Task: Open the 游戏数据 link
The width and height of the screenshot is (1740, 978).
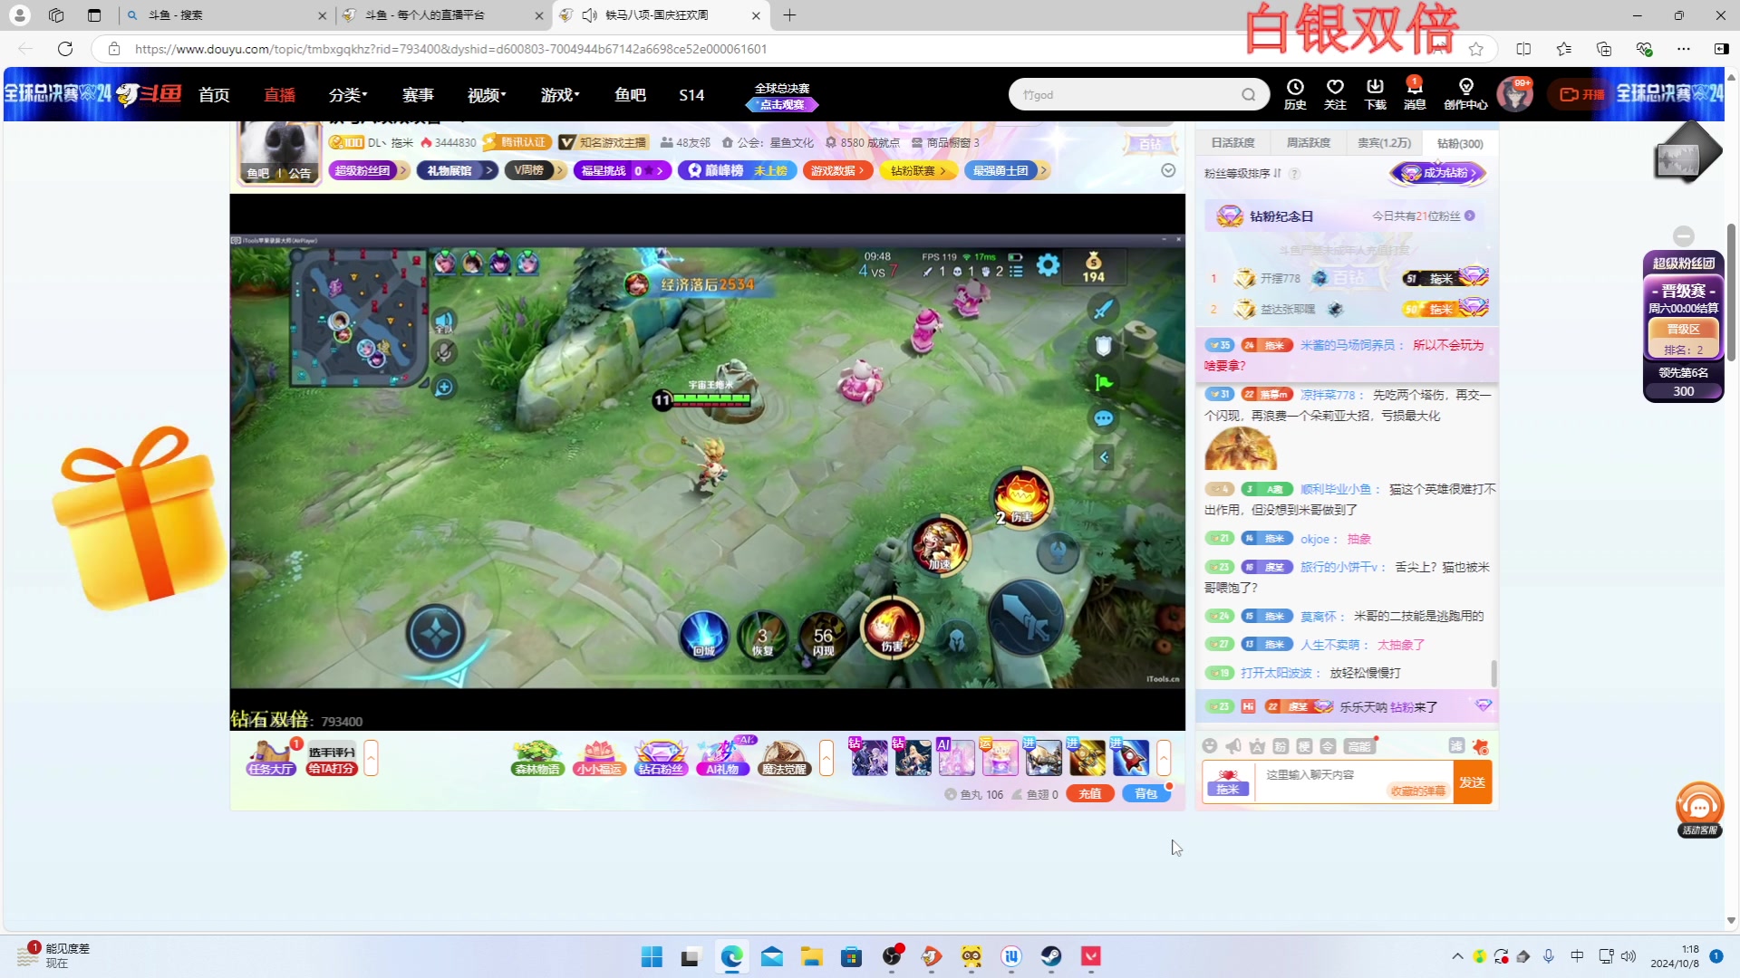Action: click(836, 170)
